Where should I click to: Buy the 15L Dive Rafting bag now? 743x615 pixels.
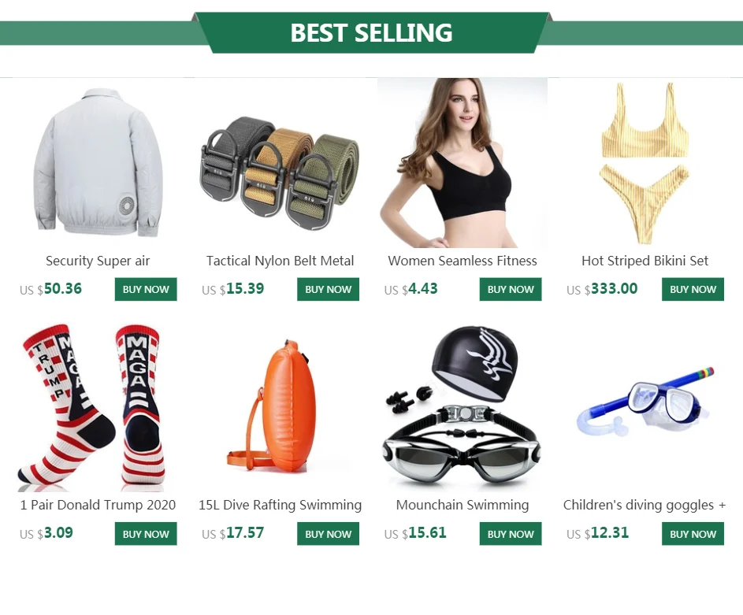click(329, 534)
